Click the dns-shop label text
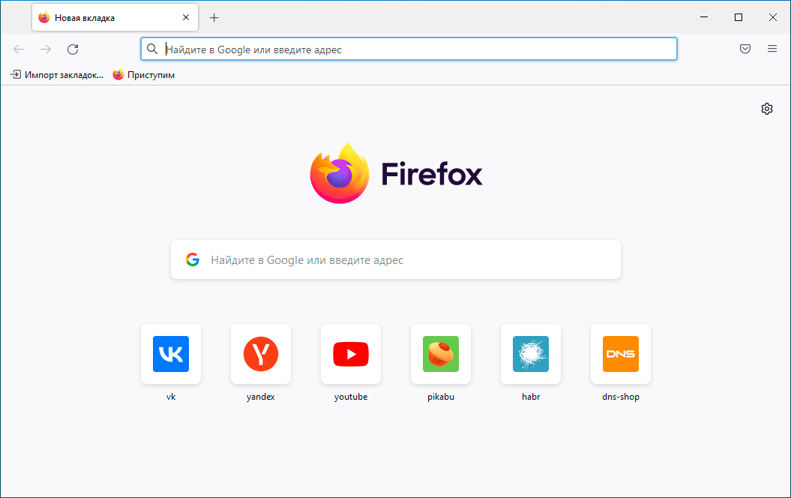Screen dimensions: 791x498 621,397
